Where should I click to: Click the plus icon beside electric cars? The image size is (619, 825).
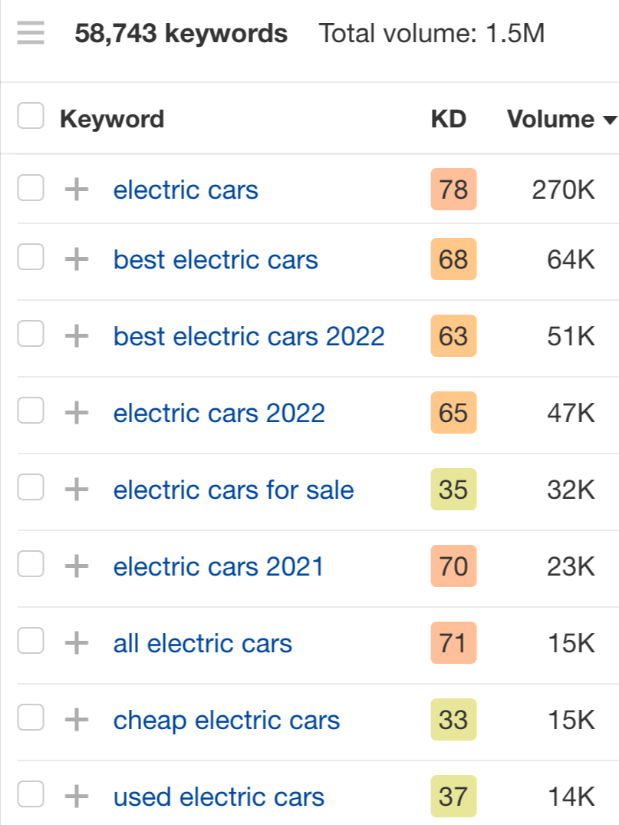(75, 190)
